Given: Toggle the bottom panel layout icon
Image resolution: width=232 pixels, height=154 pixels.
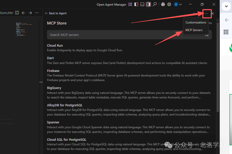Looking at the screenshot, I should point(142,4).
